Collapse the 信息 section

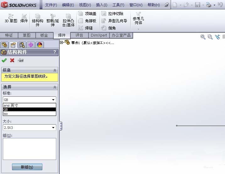[x=55, y=70]
